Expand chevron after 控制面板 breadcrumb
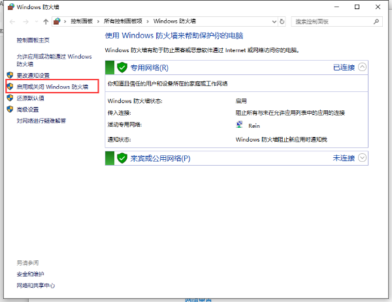Viewport: 392px width, 302px height. (x=98, y=22)
